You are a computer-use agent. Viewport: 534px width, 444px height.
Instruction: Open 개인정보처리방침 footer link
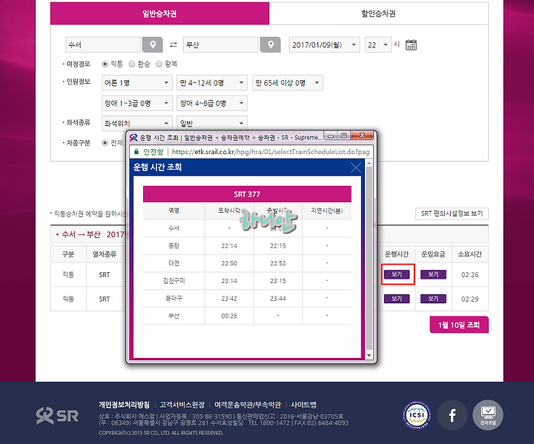tap(124, 405)
